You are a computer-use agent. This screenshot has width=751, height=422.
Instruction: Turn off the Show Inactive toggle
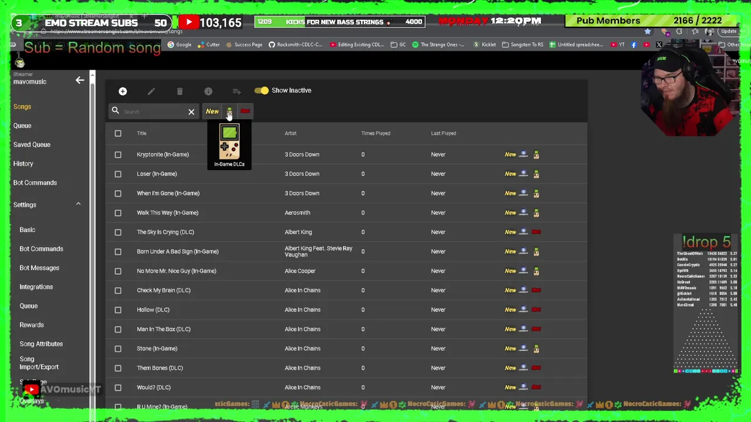(261, 90)
